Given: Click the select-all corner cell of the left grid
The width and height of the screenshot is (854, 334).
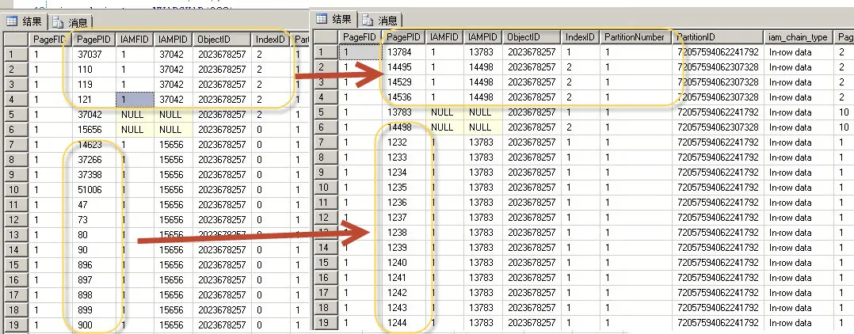Looking at the screenshot, I should 17,39.
